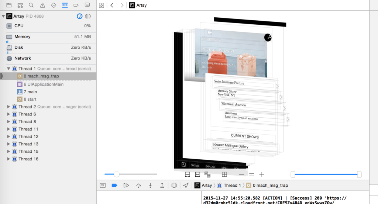Image resolution: width=378 pixels, height=204 pixels.
Task: Click the related items grid icon
Action: (102, 5)
